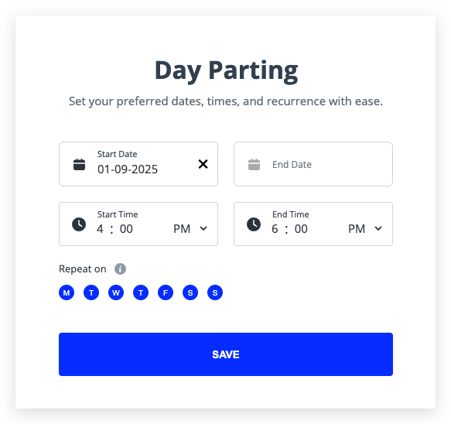451x424 pixels.
Task: Click the SAVE button
Action: point(226,354)
